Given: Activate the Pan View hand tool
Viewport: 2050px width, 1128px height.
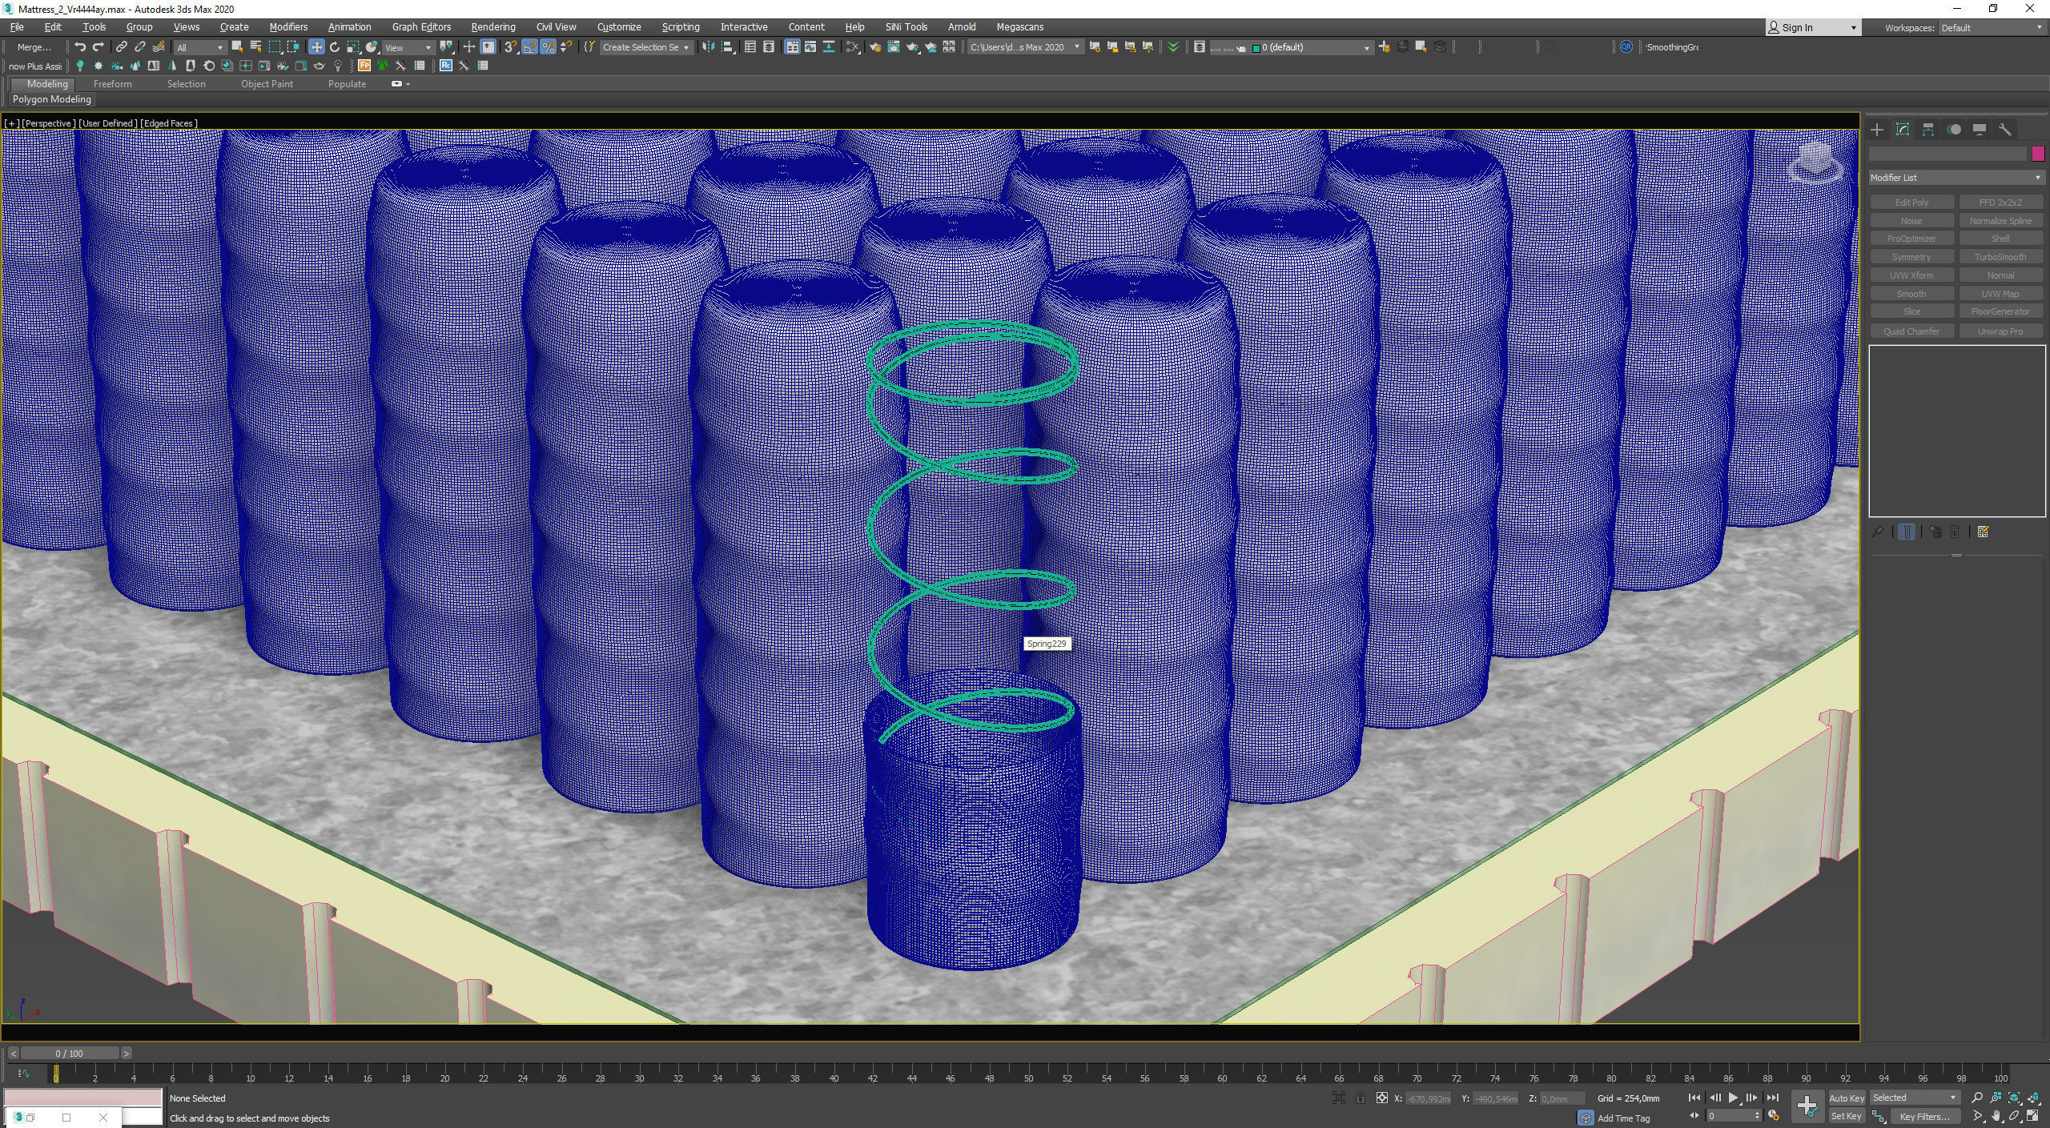Looking at the screenshot, I should click(x=1996, y=1116).
